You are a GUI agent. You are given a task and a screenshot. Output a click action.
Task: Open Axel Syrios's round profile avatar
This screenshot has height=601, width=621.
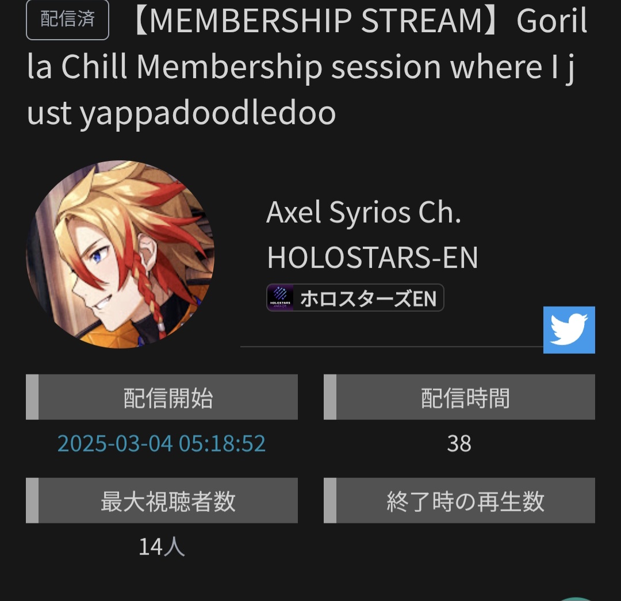[120, 254]
